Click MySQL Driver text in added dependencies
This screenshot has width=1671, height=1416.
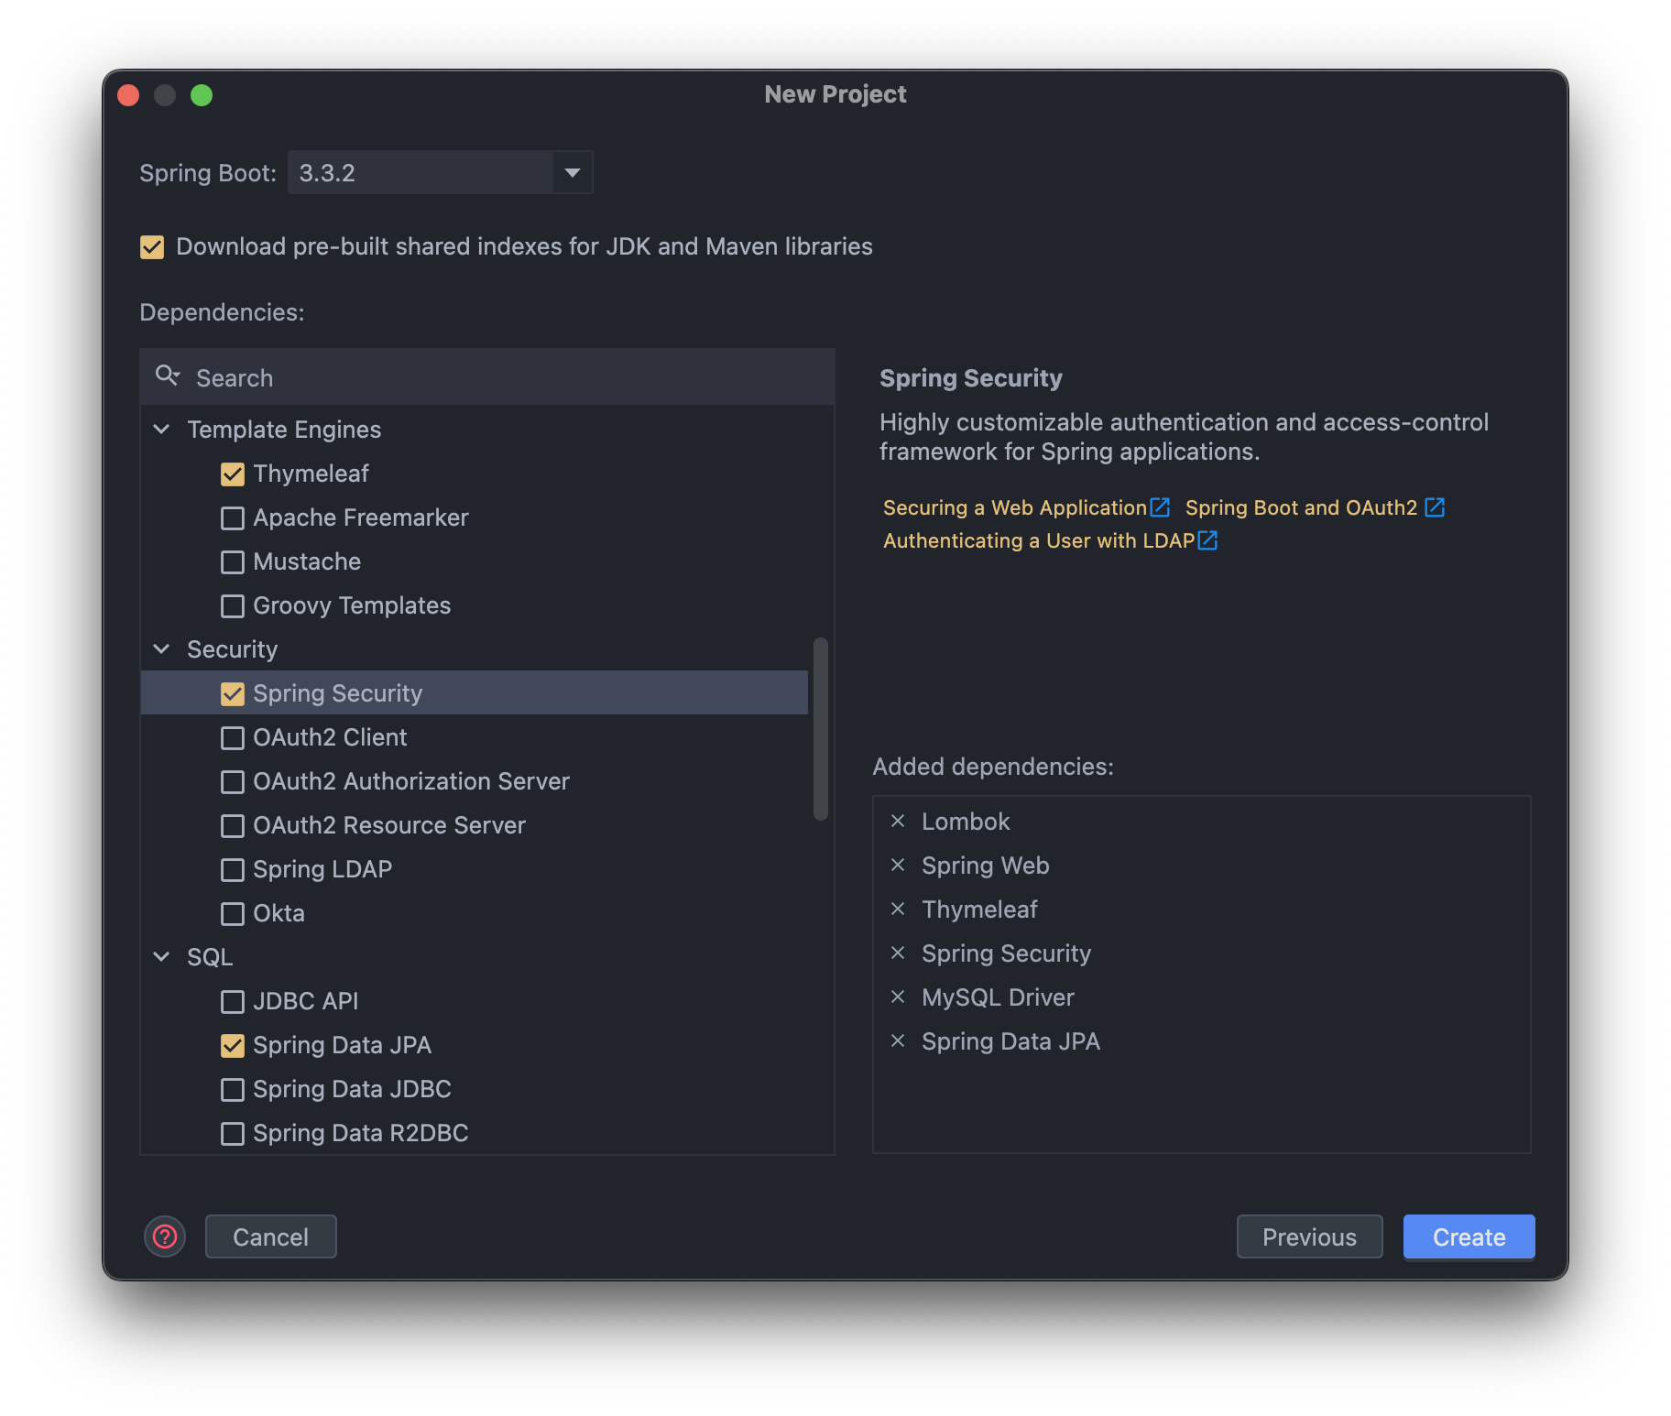point(998,997)
